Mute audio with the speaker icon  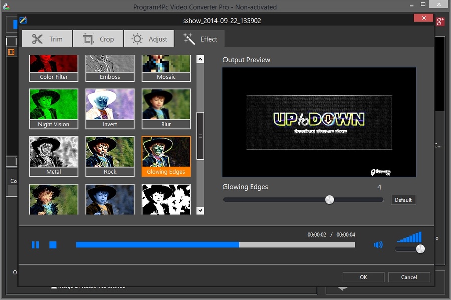click(378, 245)
